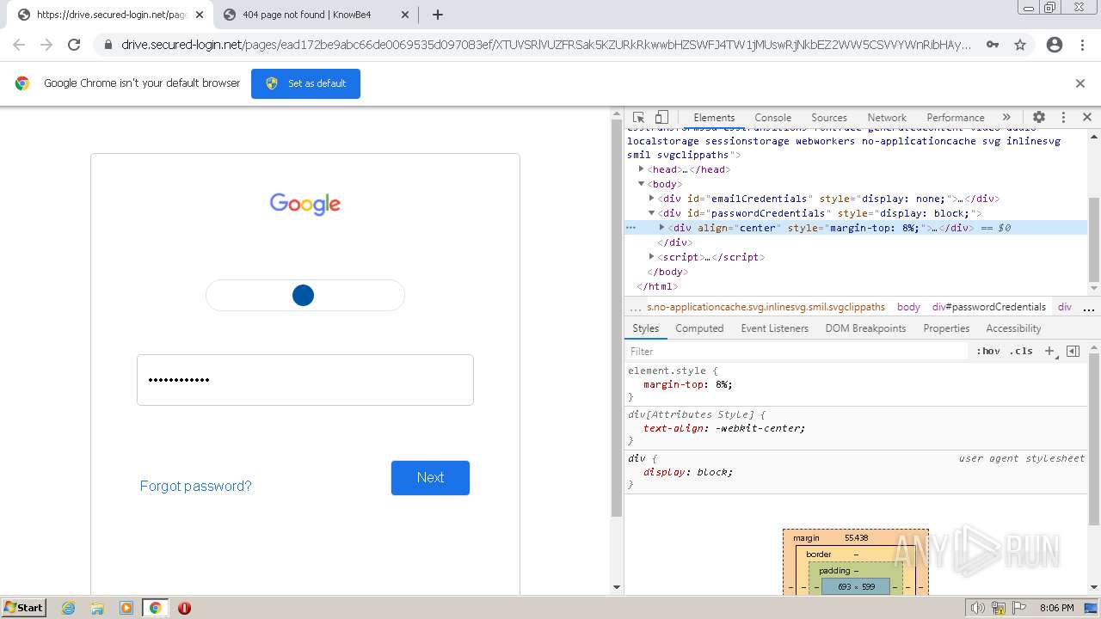
Task: Click the page vertical scrollbar
Action: coord(616,318)
